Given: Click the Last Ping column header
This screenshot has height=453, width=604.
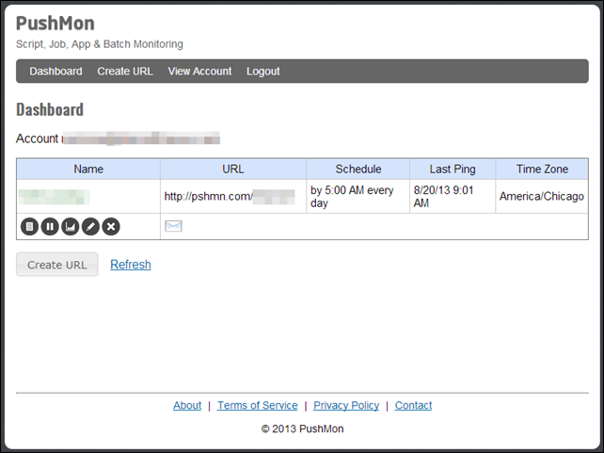Looking at the screenshot, I should [453, 169].
